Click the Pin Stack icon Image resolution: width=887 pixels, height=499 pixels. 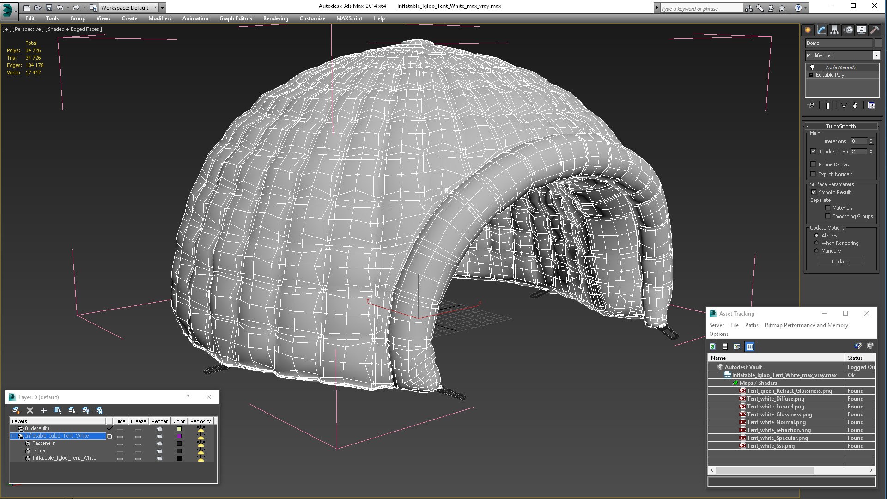812,105
